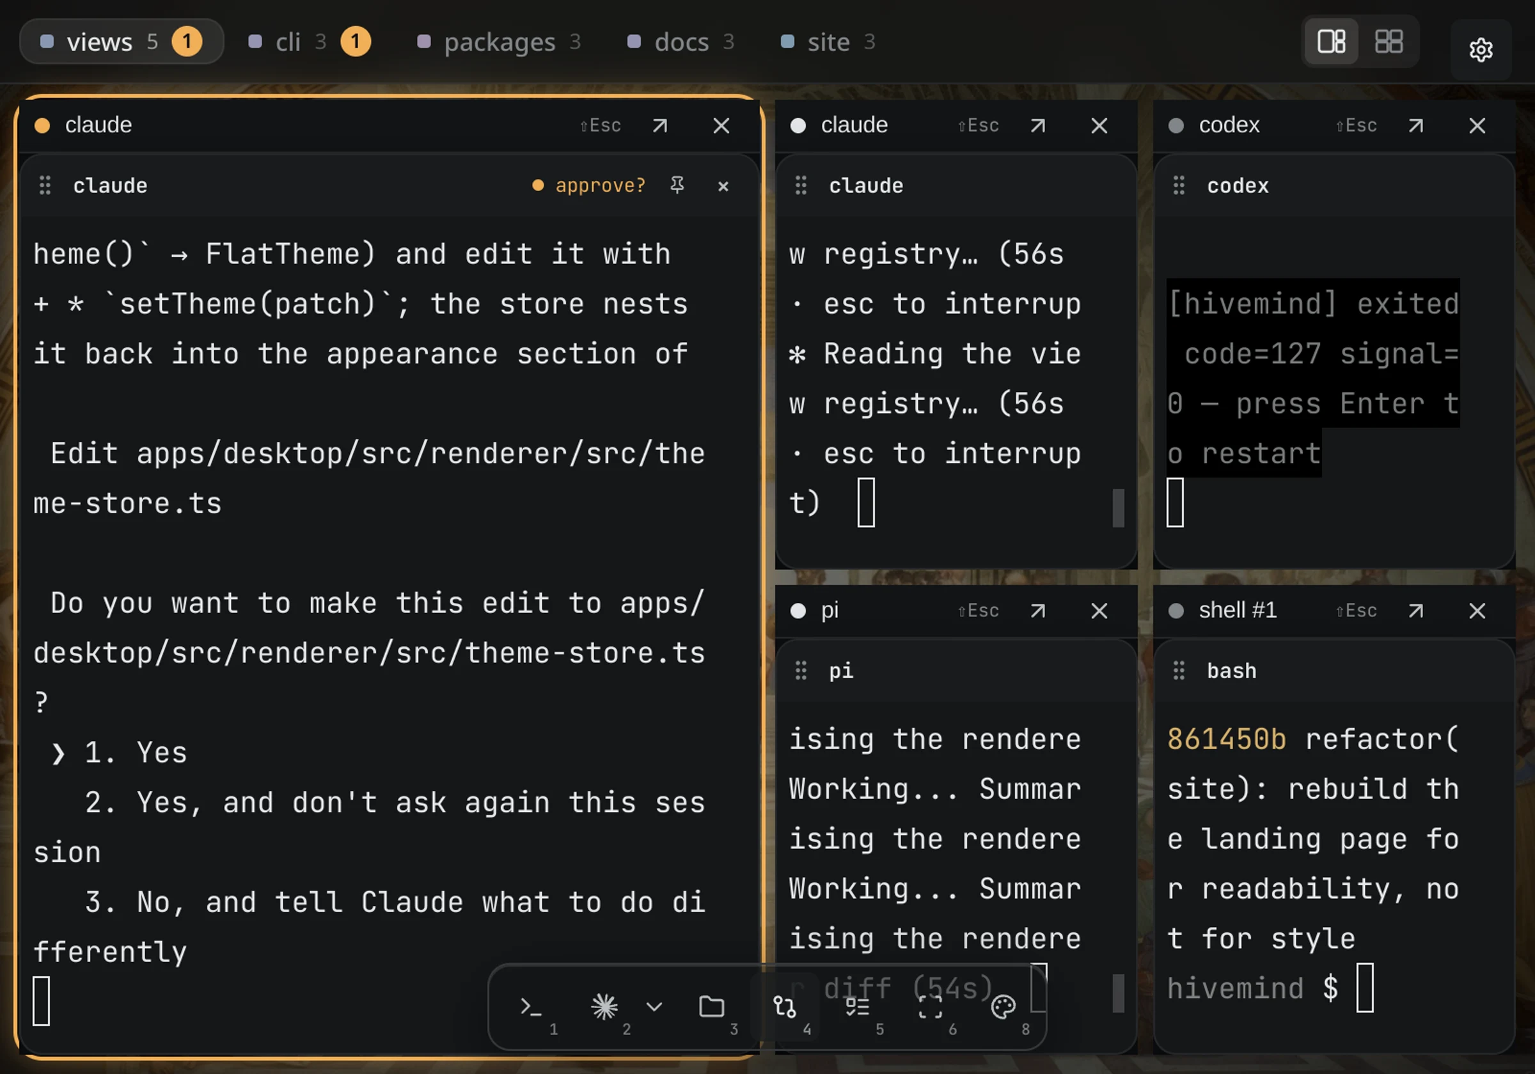Pop out the second claude pane
1535x1074 pixels.
(1037, 126)
